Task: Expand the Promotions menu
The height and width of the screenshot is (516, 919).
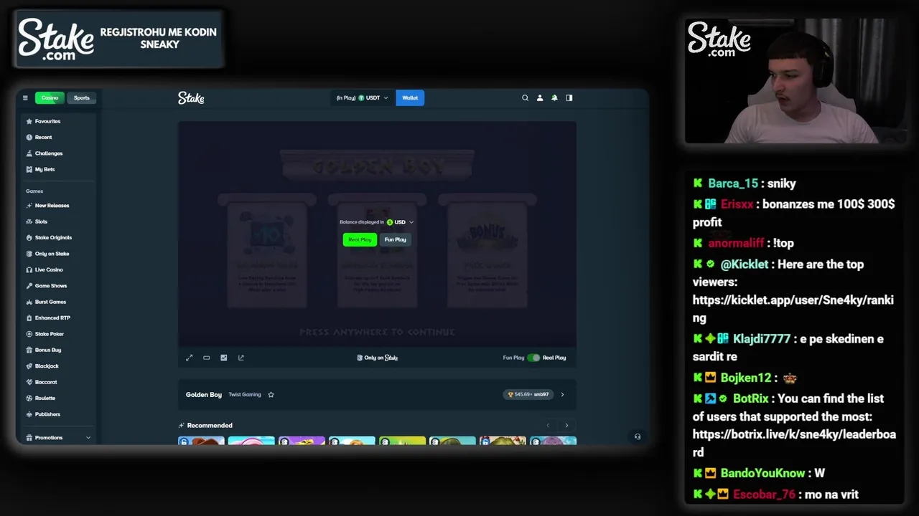Action: click(x=58, y=437)
